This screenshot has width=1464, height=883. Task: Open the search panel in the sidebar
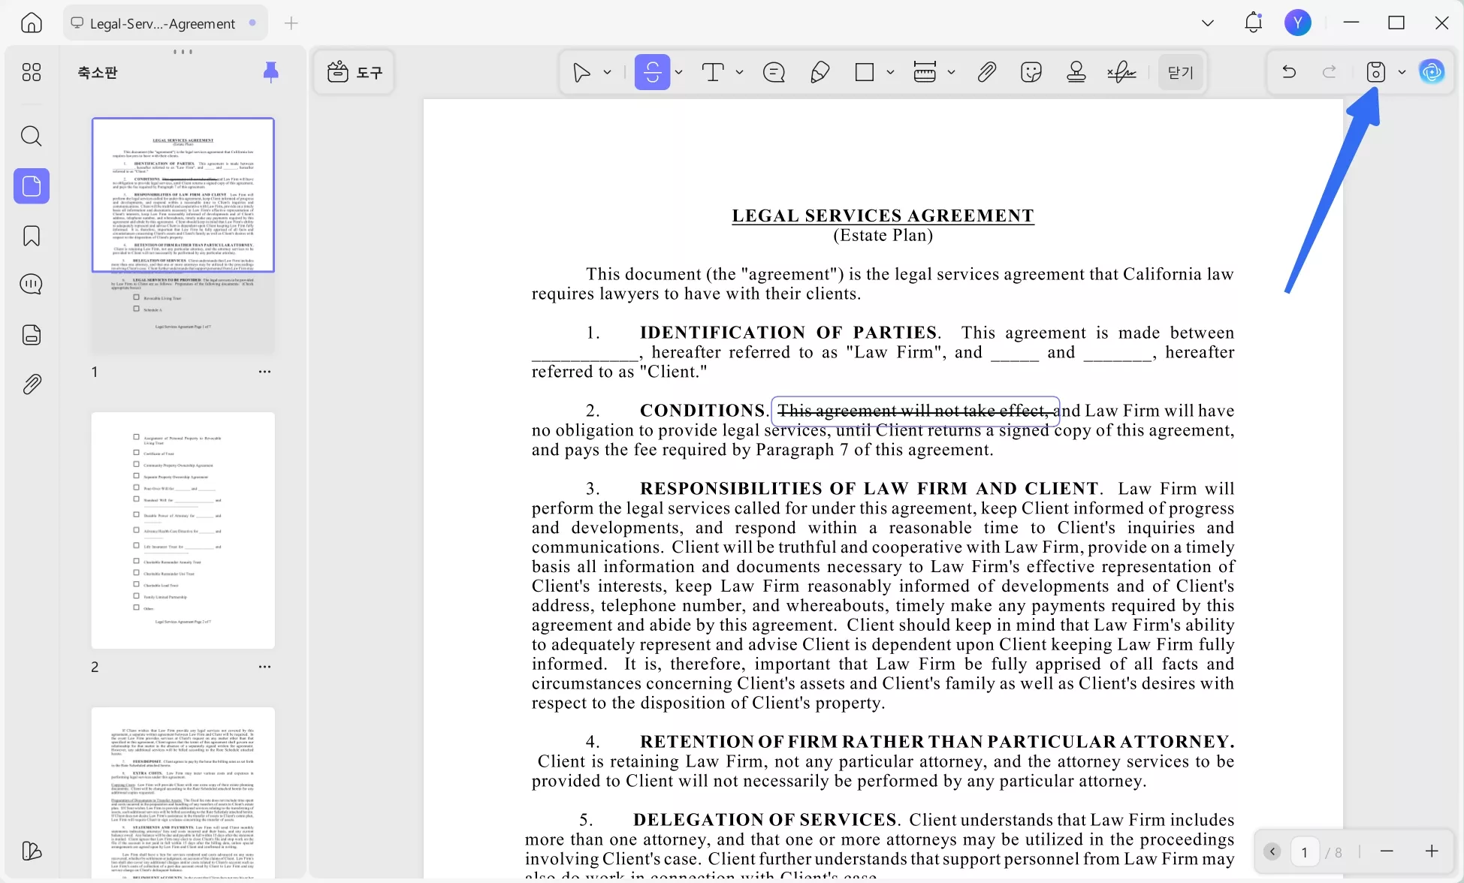[31, 136]
